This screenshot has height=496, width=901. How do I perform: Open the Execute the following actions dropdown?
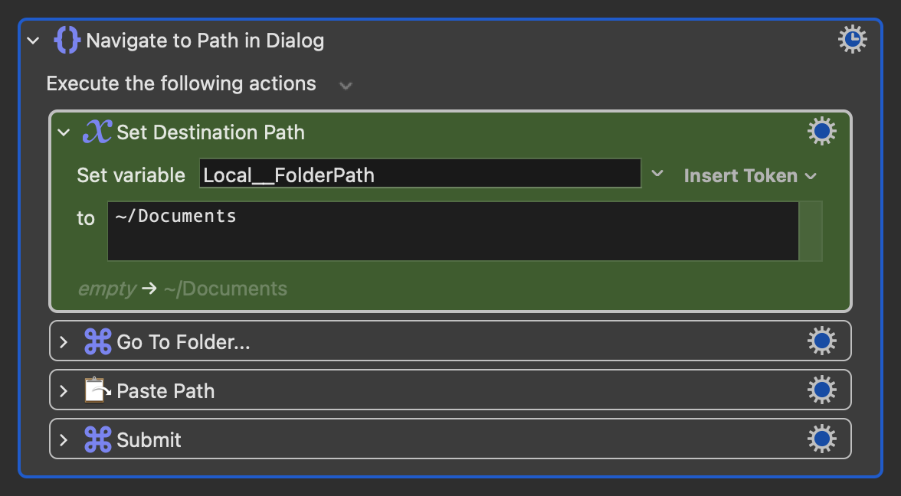(346, 86)
